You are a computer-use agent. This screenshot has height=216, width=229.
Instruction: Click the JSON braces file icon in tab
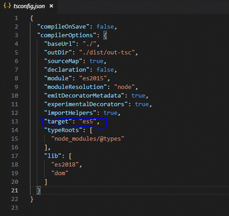(7, 6)
